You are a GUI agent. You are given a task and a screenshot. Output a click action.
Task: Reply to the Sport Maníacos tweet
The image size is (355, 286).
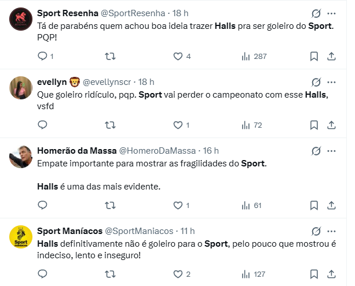point(42,274)
